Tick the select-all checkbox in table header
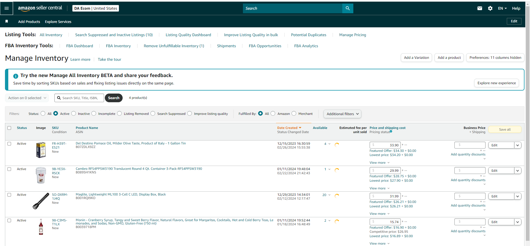 point(9,128)
